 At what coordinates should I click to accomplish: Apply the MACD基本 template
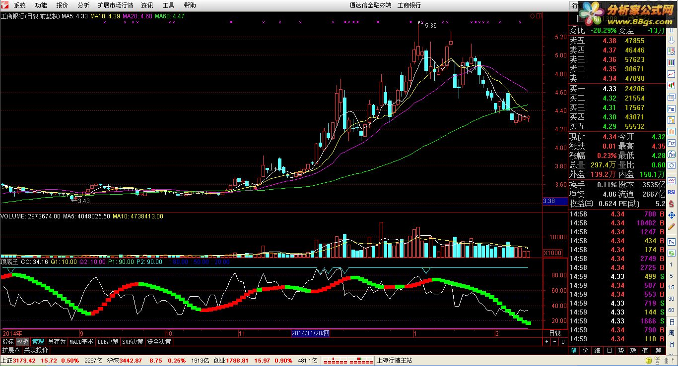(x=81, y=341)
